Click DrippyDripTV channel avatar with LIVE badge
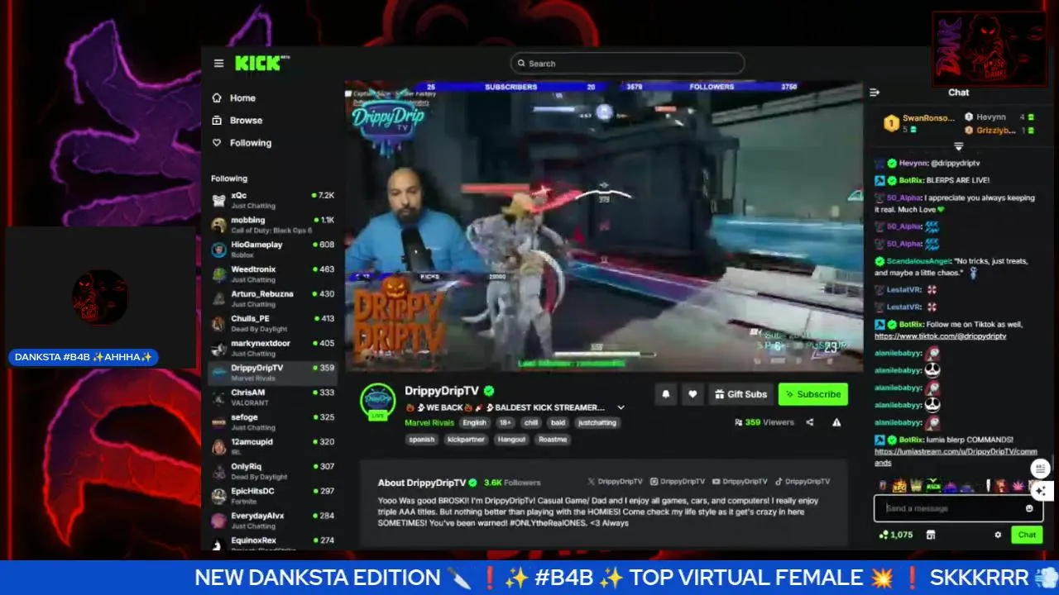This screenshot has height=595, width=1059. (377, 402)
